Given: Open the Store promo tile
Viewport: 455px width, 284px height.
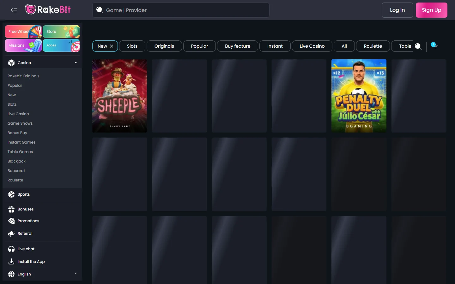Looking at the screenshot, I should pos(61,32).
